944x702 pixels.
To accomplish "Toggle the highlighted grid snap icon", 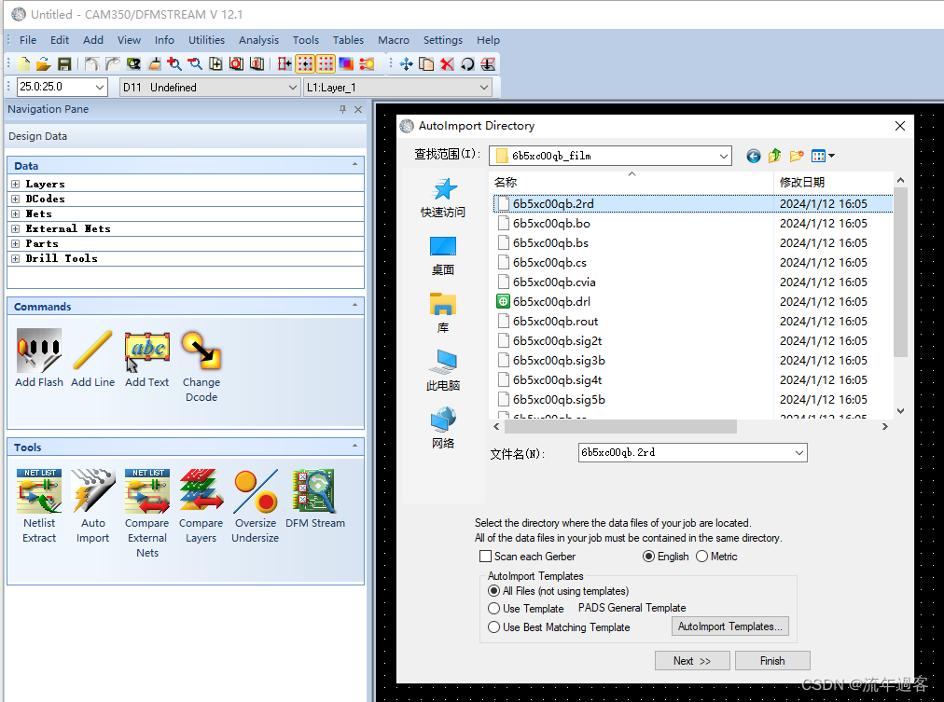I will pos(305,63).
